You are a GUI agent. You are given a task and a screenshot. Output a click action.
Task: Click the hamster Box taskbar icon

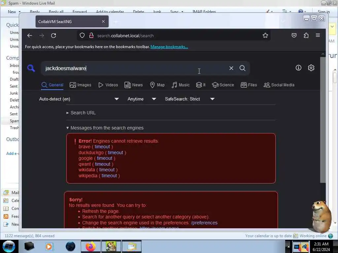(111, 246)
